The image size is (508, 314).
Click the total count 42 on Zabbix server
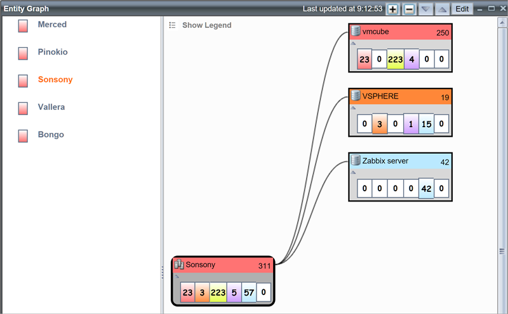[444, 162]
